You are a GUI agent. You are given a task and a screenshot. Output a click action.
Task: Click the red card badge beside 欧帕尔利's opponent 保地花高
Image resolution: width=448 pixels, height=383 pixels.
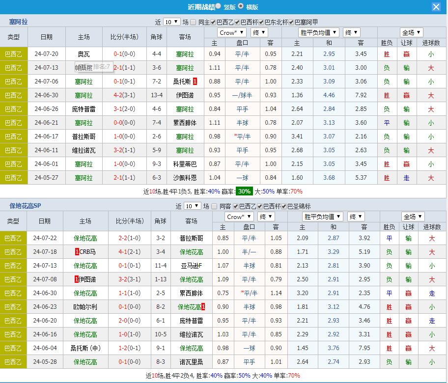tap(203, 307)
